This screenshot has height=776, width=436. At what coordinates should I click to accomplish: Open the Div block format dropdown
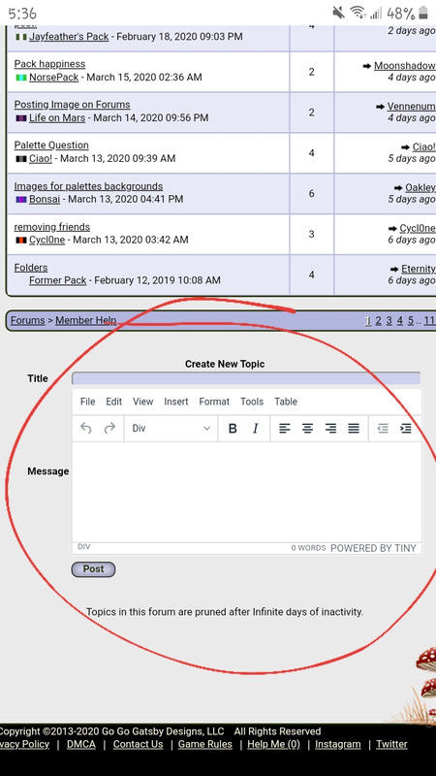(171, 429)
